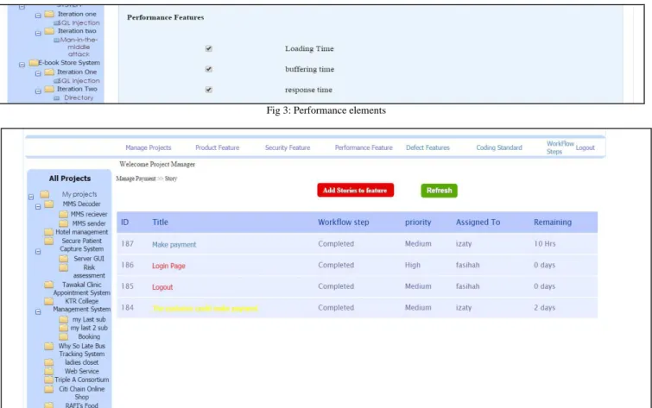
Task: Select the Iteration Two folder icon under E-book Store
Action: coord(49,89)
